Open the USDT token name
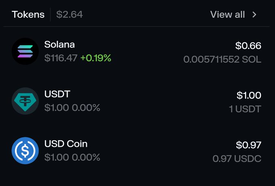Image resolution: width=275 pixels, height=186 pixels. [57, 94]
